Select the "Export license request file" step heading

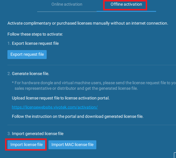coord(35,43)
